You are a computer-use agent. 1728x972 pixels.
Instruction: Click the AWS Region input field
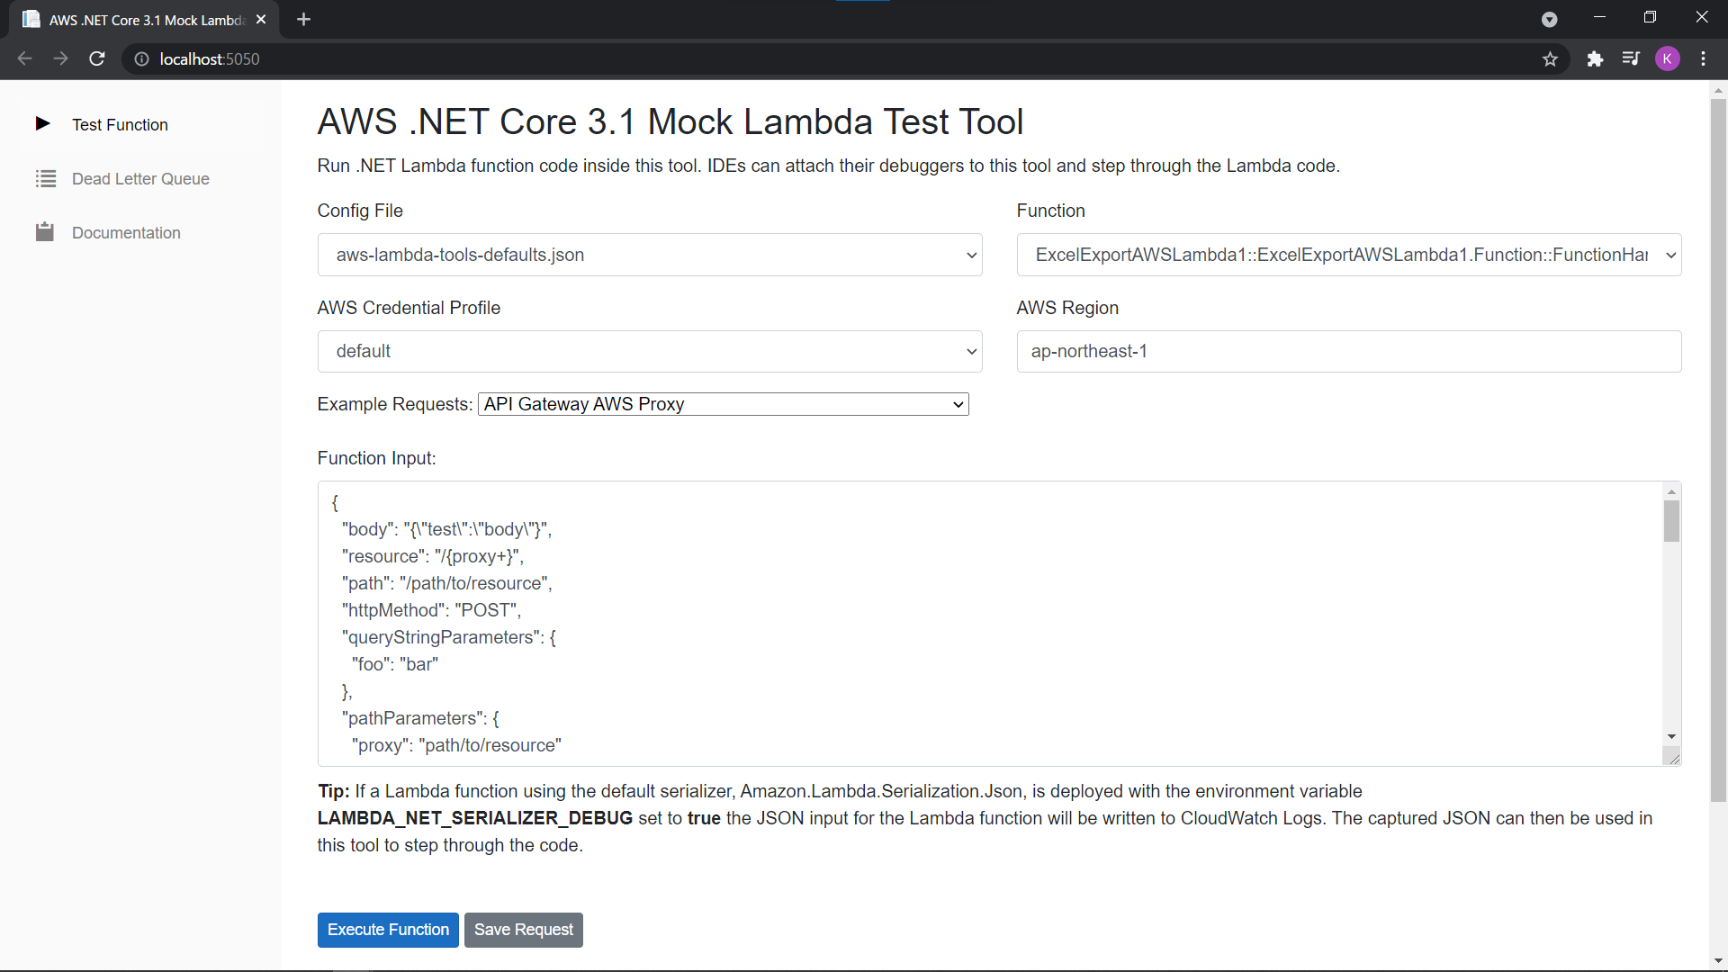pos(1348,351)
